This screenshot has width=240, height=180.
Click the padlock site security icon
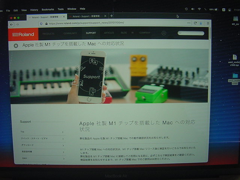(46, 24)
